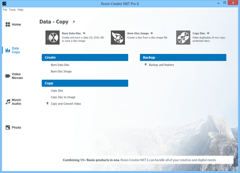Click the Create section header bar
Image resolution: width=240 pixels, height=173 pixels.
pos(85,57)
